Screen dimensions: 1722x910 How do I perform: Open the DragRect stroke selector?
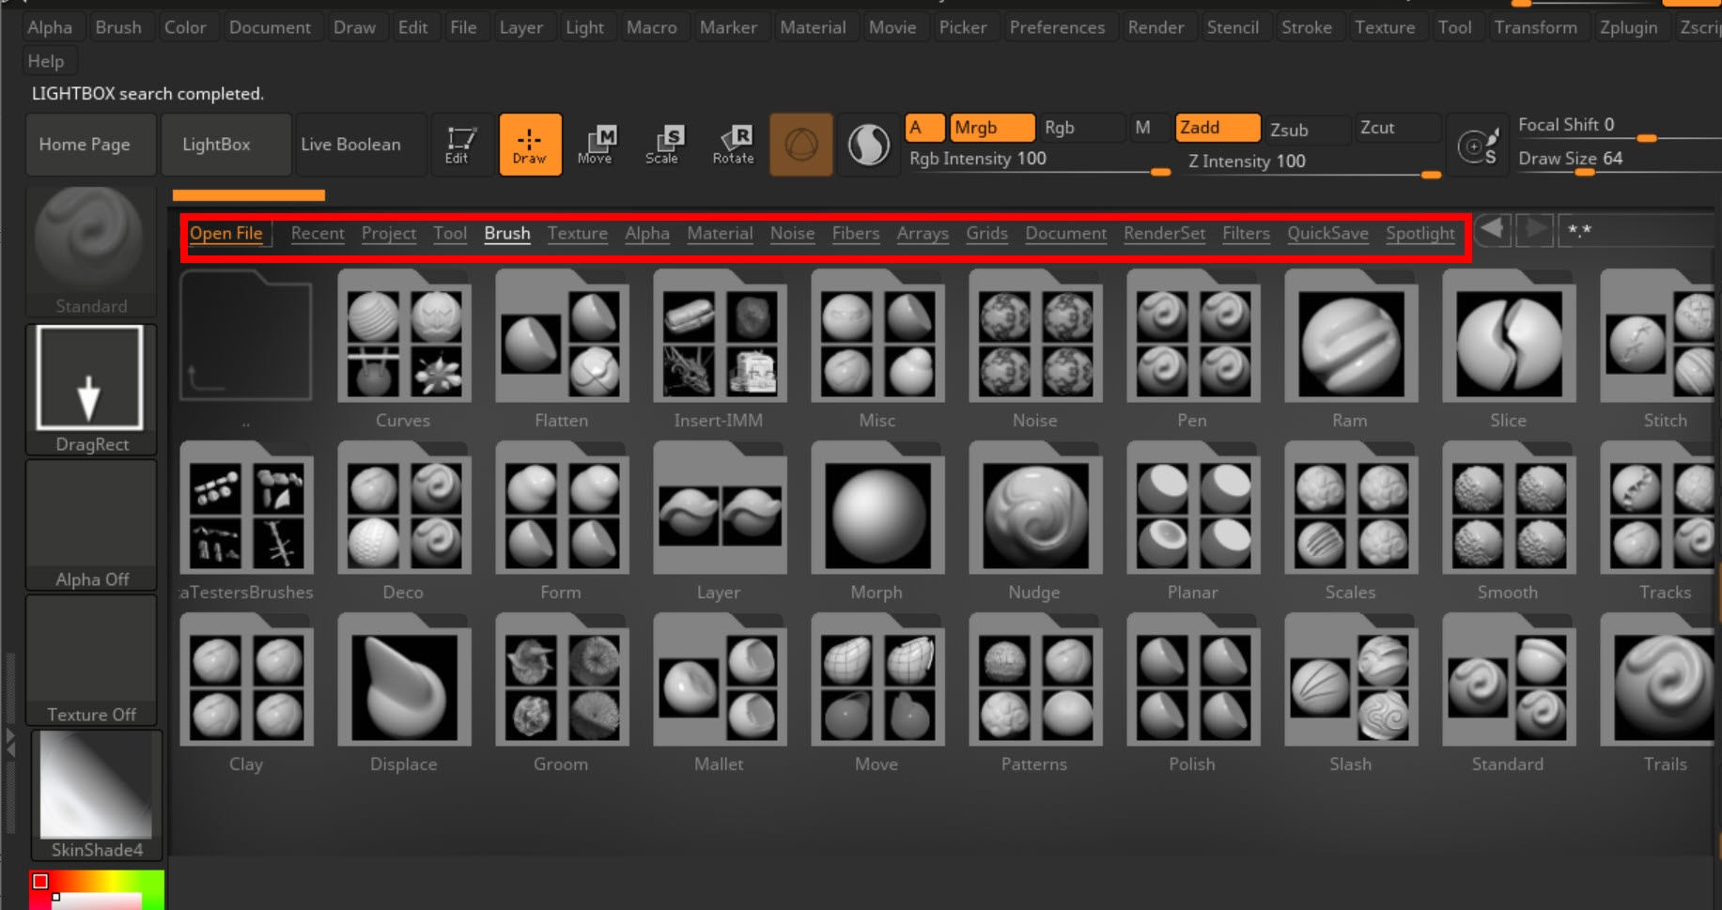(x=91, y=389)
